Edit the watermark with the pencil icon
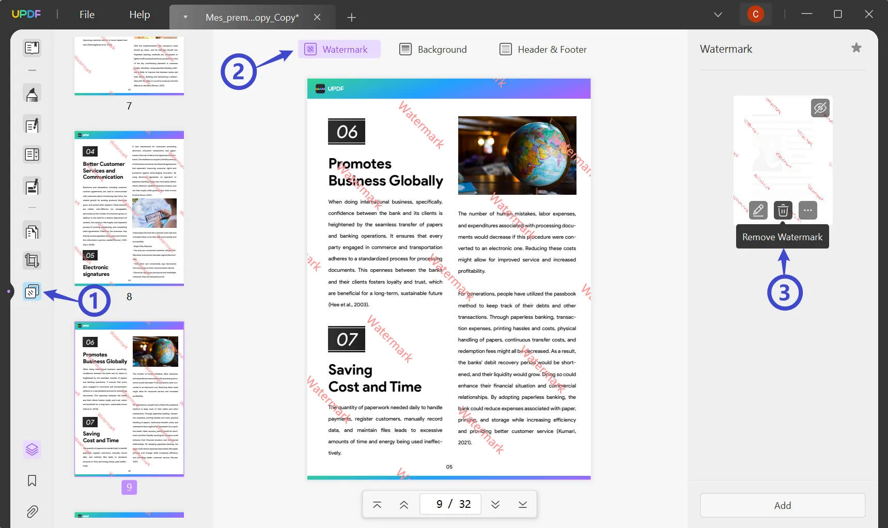 (758, 210)
